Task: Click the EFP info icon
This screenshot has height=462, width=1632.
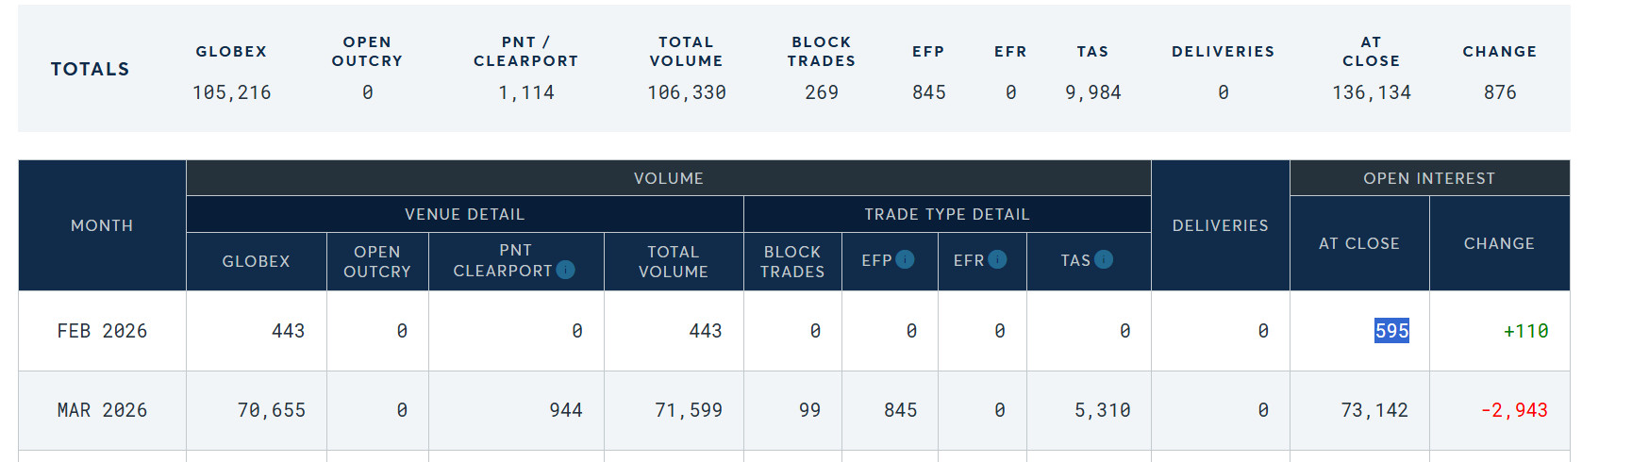Action: 905,259
